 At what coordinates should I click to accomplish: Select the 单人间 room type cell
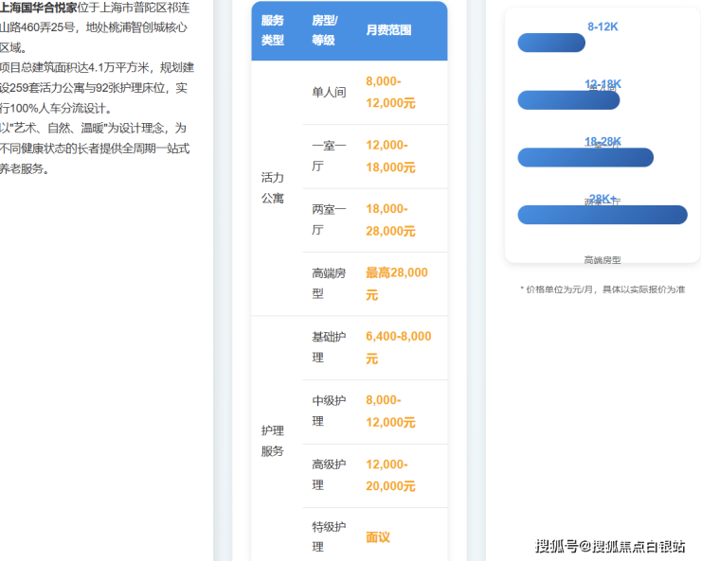(329, 93)
